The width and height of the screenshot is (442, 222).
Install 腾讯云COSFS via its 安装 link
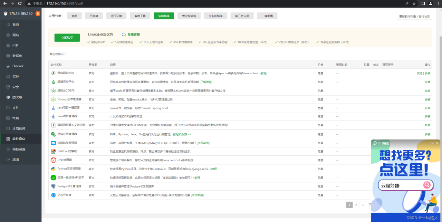coord(427,91)
